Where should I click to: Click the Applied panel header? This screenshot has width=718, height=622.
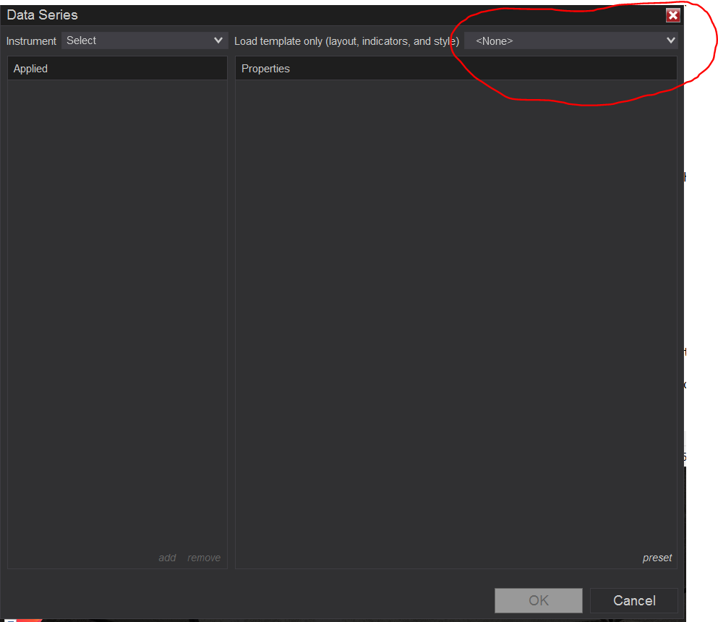pyautogui.click(x=117, y=68)
